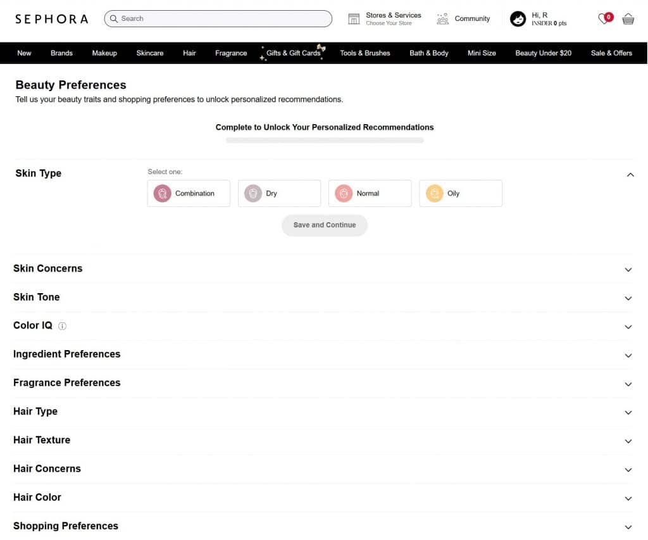This screenshot has width=648, height=540.
Task: Open the Fragrance menu item
Action: (230, 53)
